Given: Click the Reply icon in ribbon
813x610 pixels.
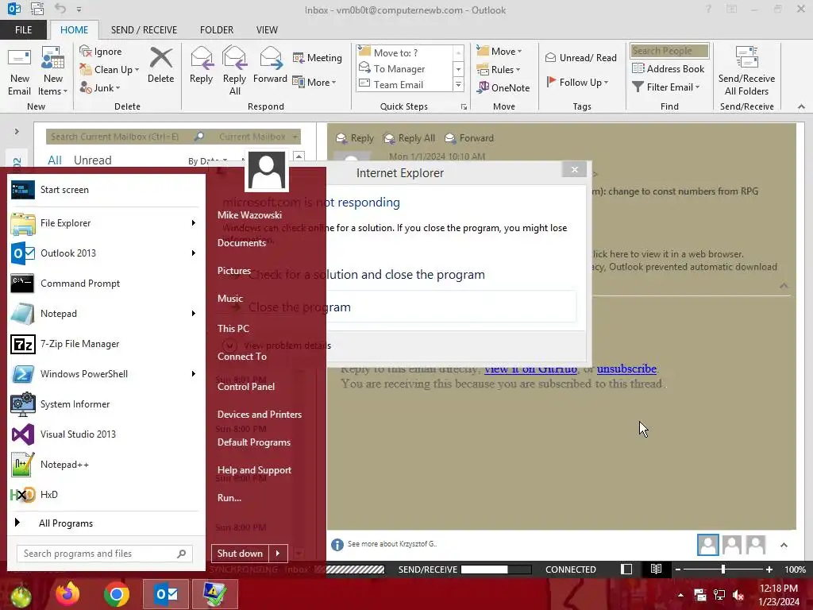Looking at the screenshot, I should [x=201, y=58].
